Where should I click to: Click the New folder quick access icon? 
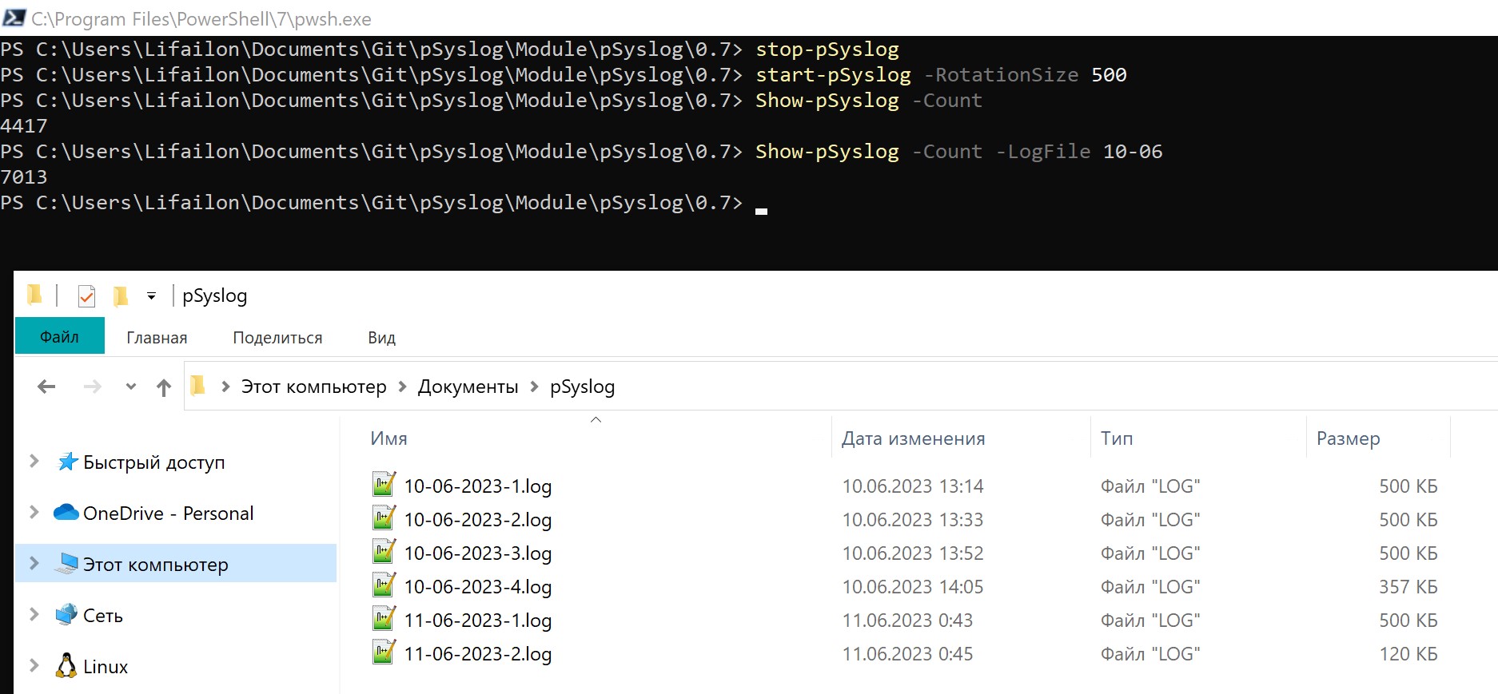pos(121,296)
